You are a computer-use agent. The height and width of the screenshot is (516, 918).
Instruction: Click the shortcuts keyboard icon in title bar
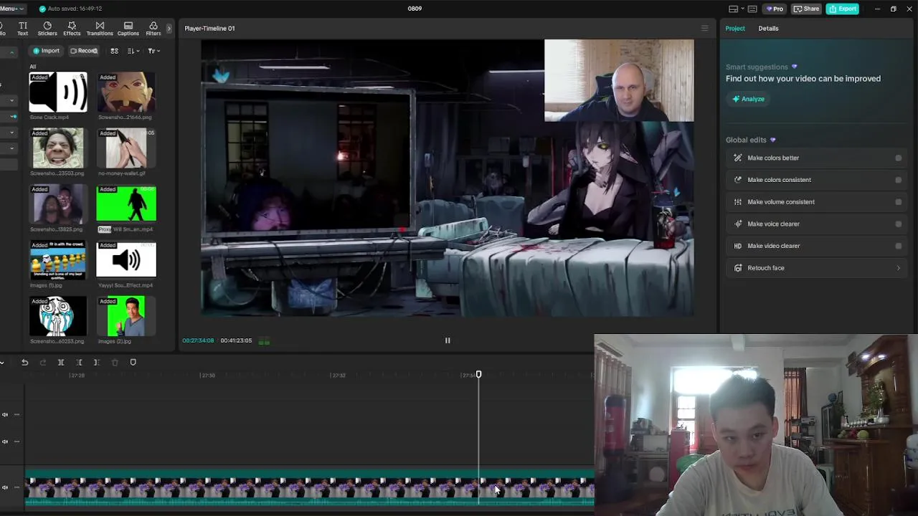point(752,9)
